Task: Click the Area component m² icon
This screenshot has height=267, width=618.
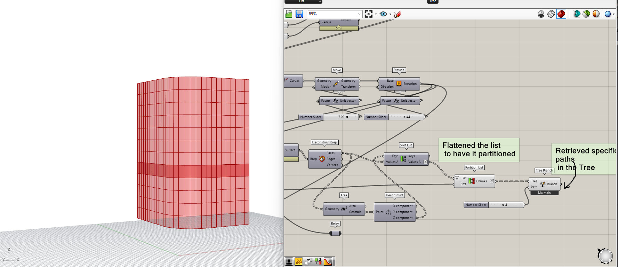Action: (x=344, y=209)
